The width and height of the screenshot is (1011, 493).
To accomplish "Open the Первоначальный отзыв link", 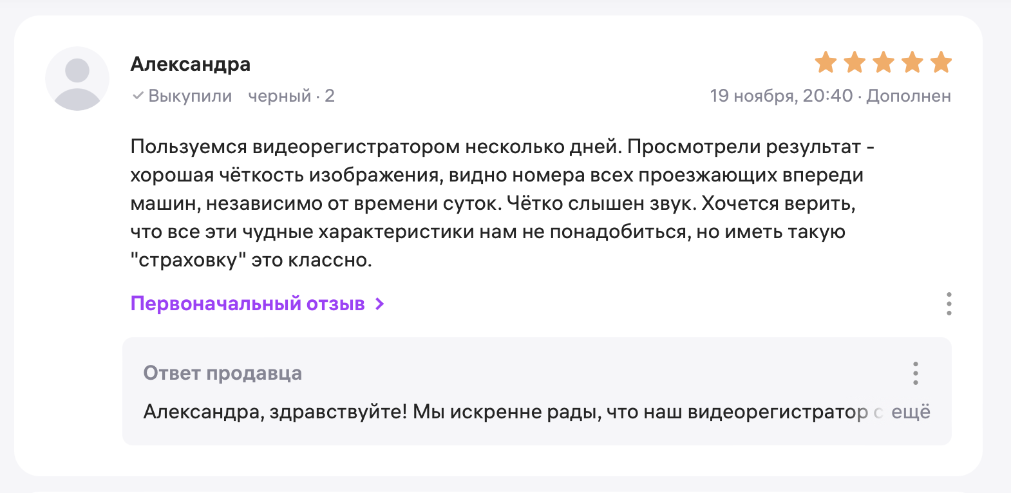I will point(248,304).
